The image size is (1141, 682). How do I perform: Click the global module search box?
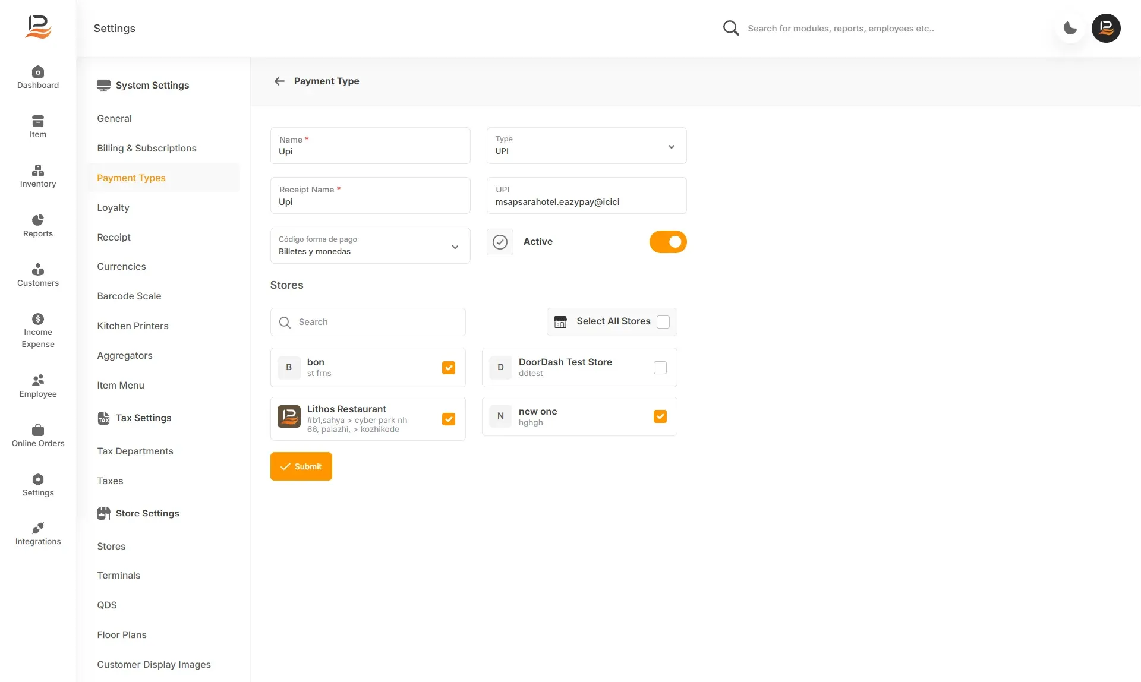click(840, 28)
